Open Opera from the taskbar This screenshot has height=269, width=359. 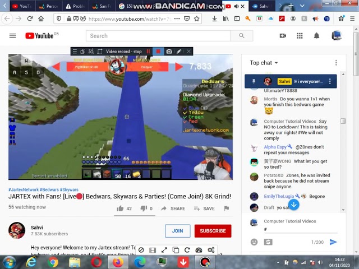[x=96, y=262]
